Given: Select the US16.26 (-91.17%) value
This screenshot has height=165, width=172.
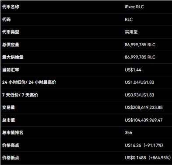Looking at the screenshot, I should click(144, 145).
